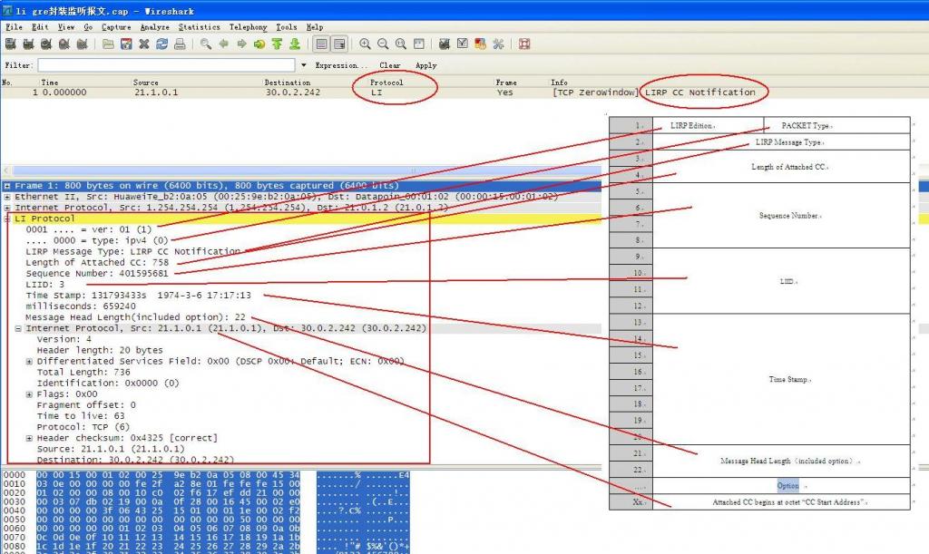This screenshot has height=554, width=929.
Task: Apply the display filter
Action: pyautogui.click(x=426, y=65)
